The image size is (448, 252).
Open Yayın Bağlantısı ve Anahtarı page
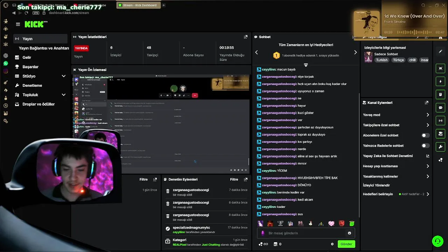[x=44, y=48]
